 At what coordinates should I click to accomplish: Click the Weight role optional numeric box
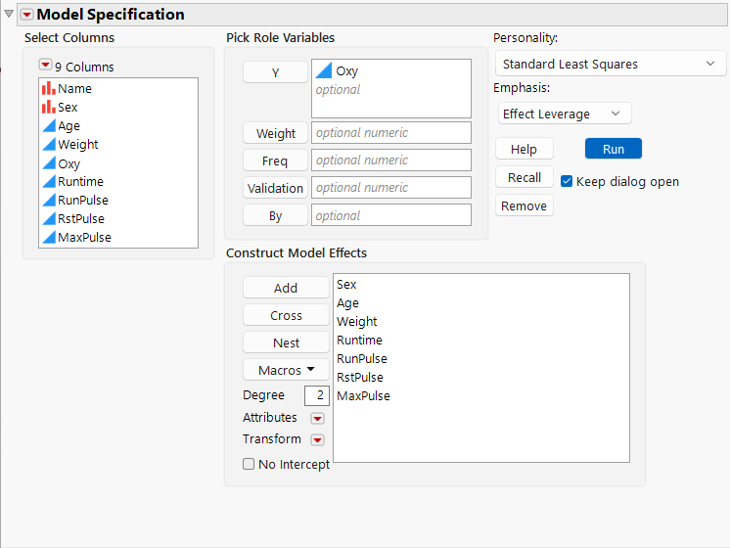(391, 133)
